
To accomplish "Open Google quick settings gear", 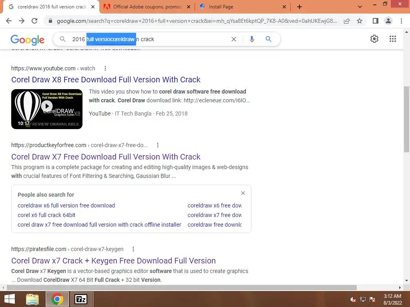I will [374, 39].
